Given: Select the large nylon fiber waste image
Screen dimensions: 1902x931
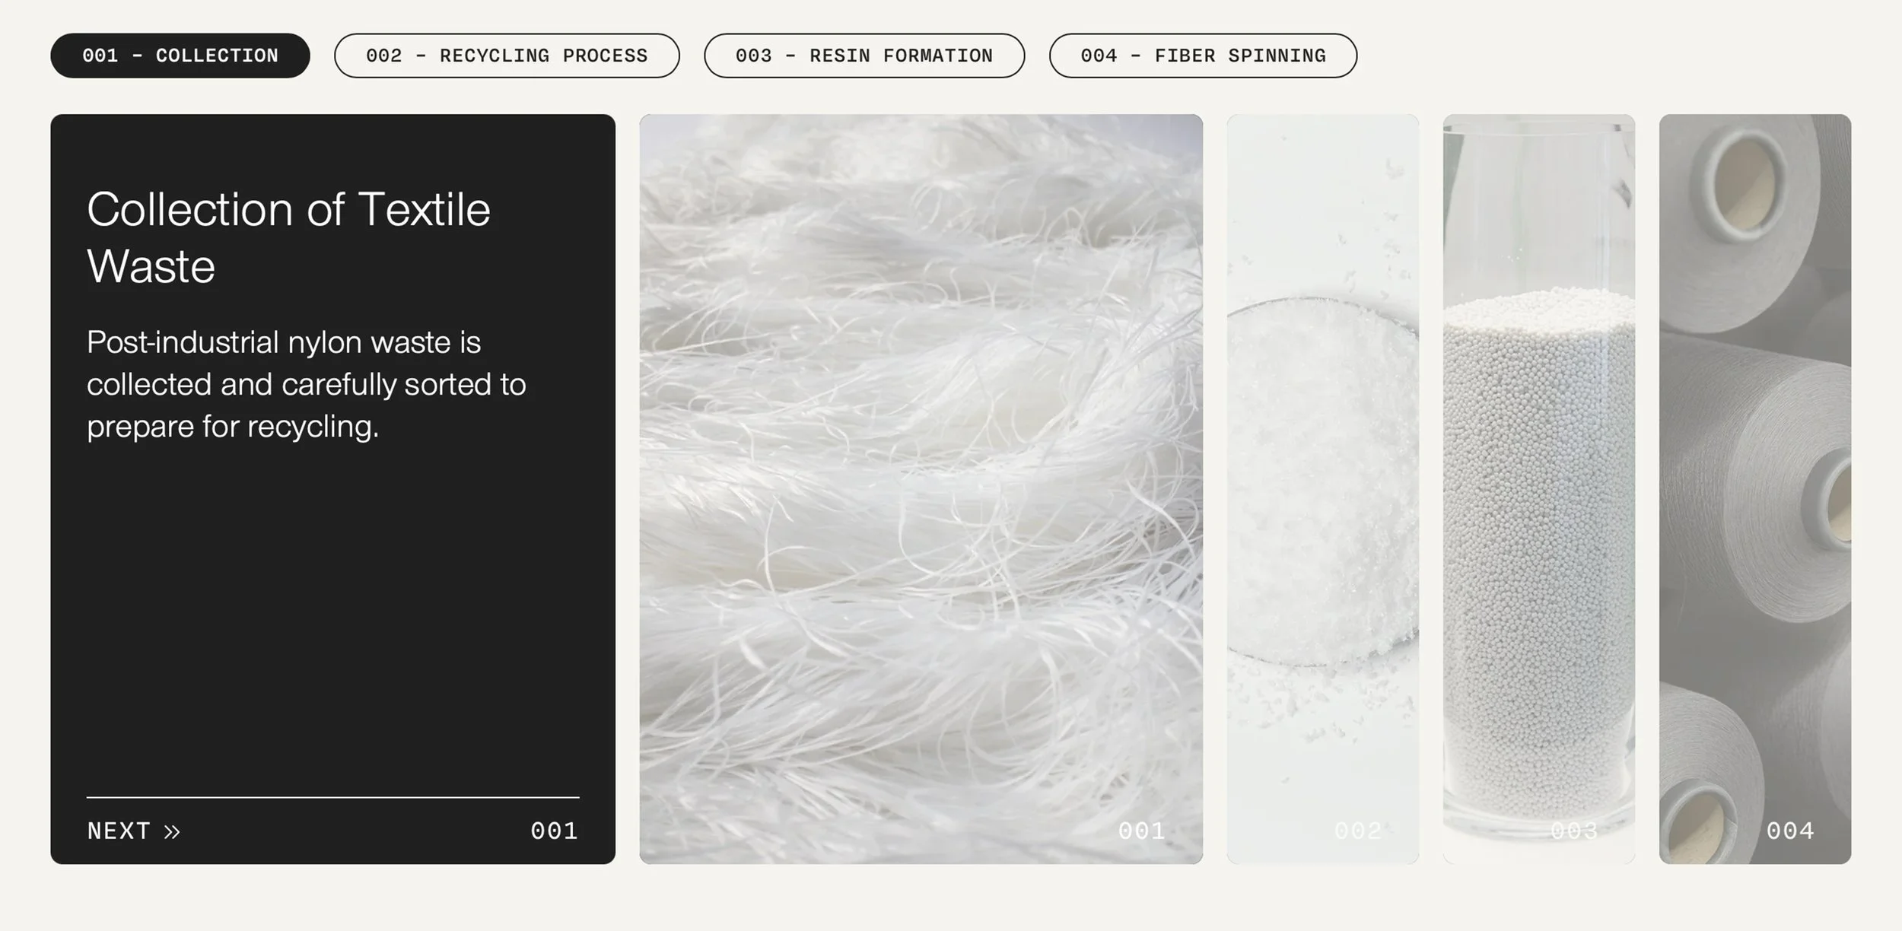Looking at the screenshot, I should 921,489.
